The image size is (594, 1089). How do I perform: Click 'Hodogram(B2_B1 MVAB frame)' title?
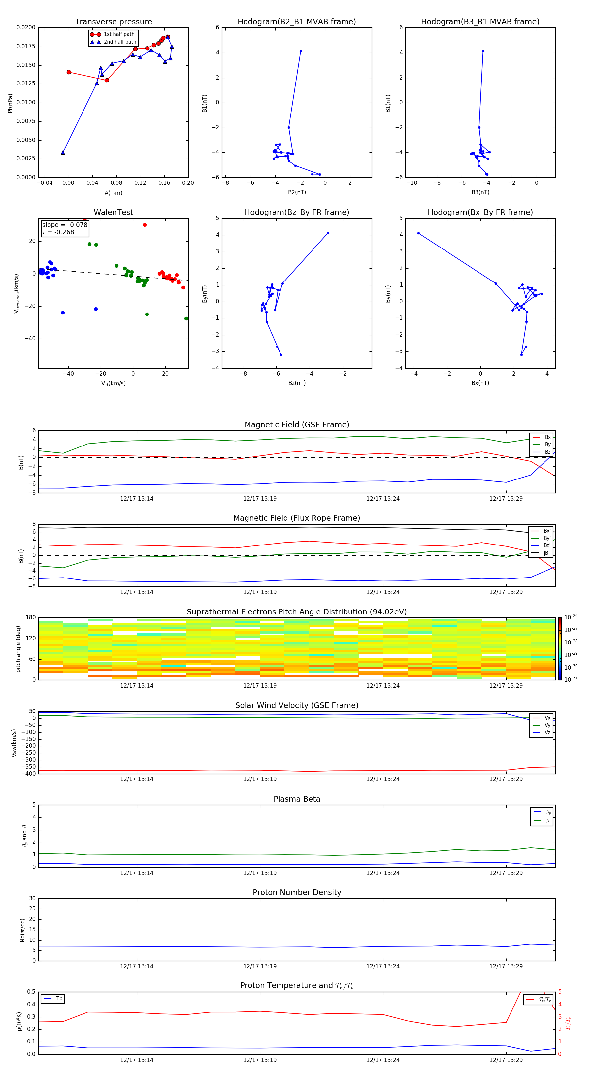pos(297,22)
